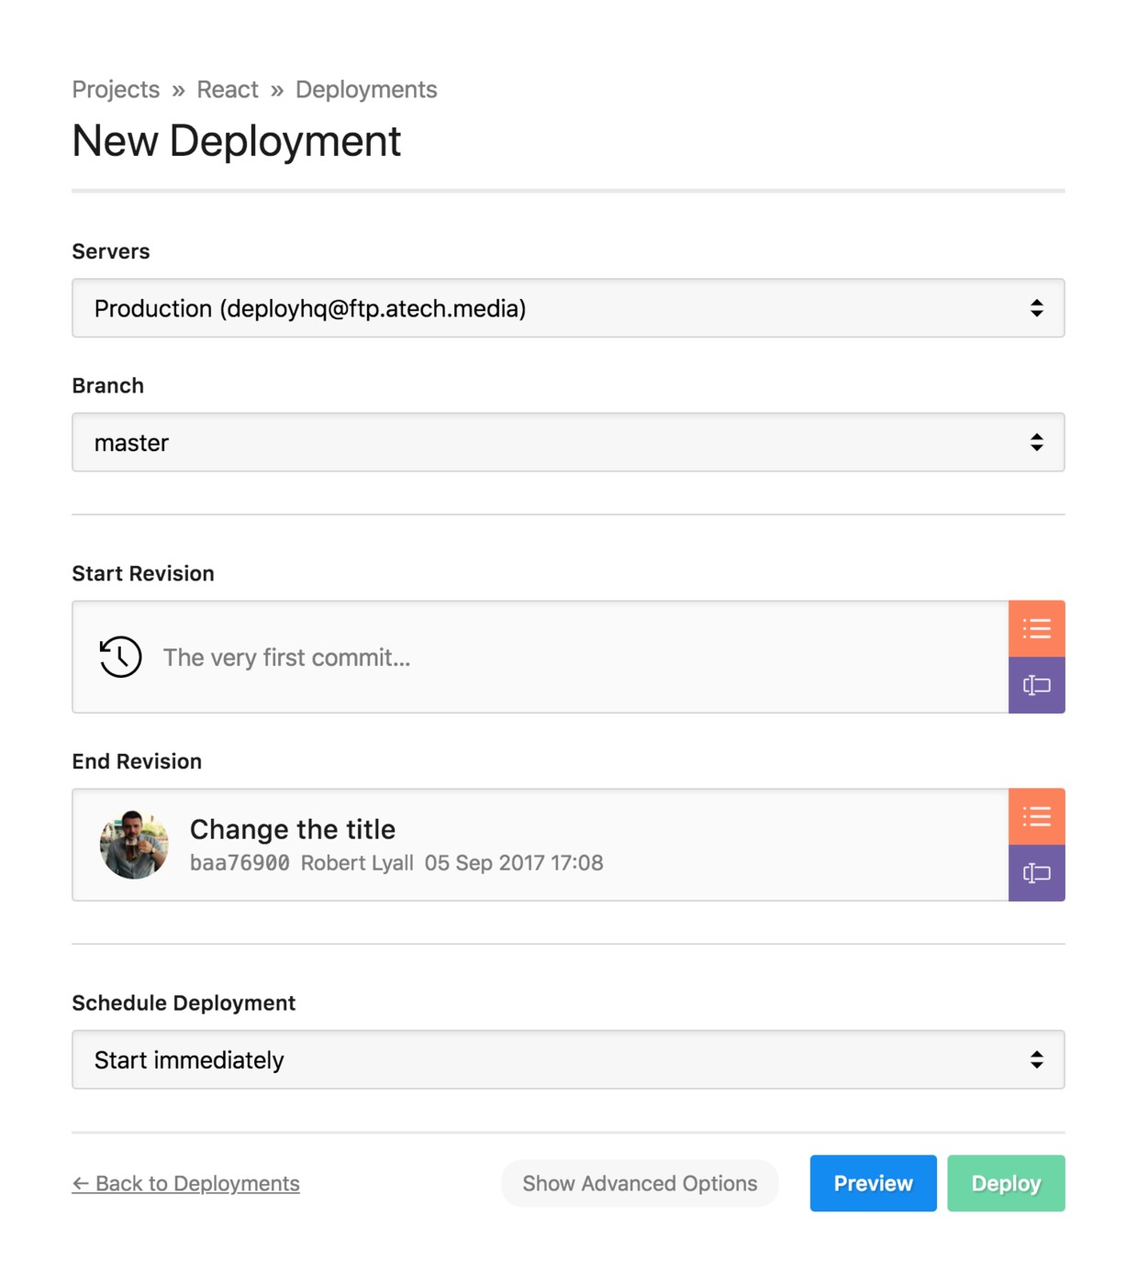Click End Revision manual entry purple icon
1137x1284 pixels.
[x=1036, y=873]
